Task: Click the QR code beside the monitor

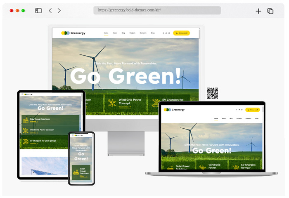Action: [212, 93]
